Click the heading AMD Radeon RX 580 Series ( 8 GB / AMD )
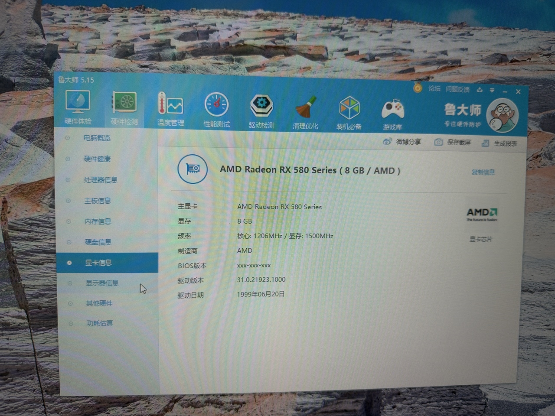 click(x=310, y=170)
